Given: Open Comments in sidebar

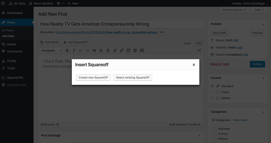Looking at the screenshot, I should point(17,51).
